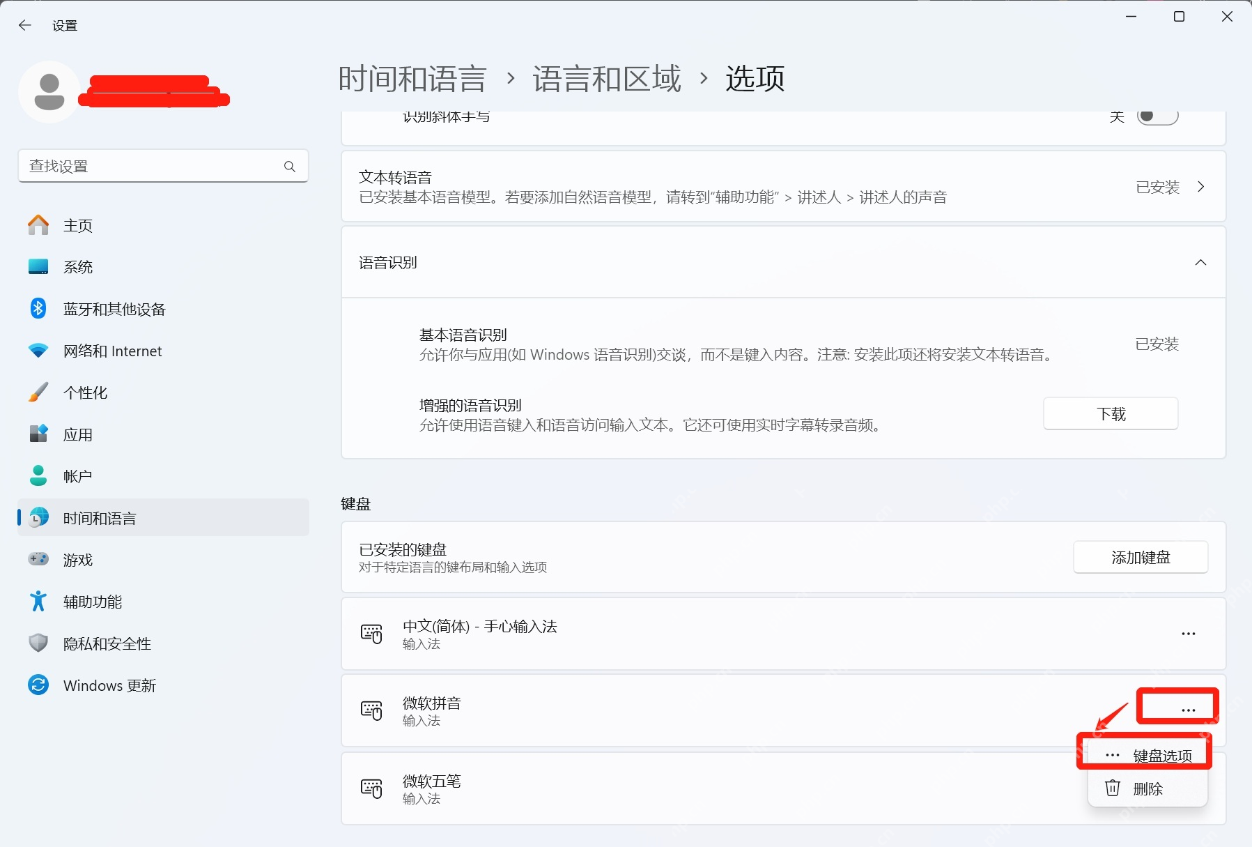Focus the 查找设置 search field
This screenshot has width=1252, height=847.
[x=163, y=166]
